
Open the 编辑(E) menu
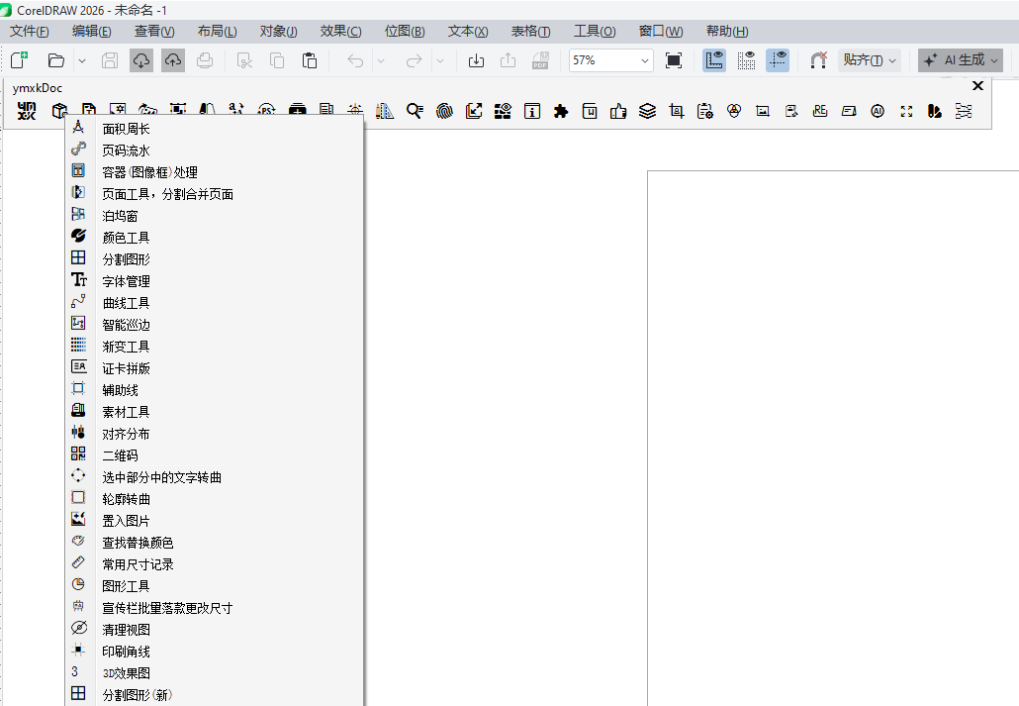[x=92, y=32]
